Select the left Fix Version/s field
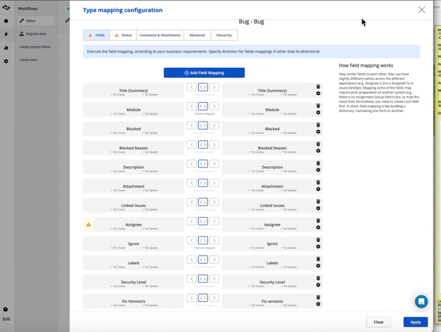 click(134, 301)
